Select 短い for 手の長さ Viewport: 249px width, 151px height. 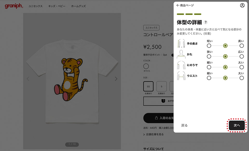point(209,46)
